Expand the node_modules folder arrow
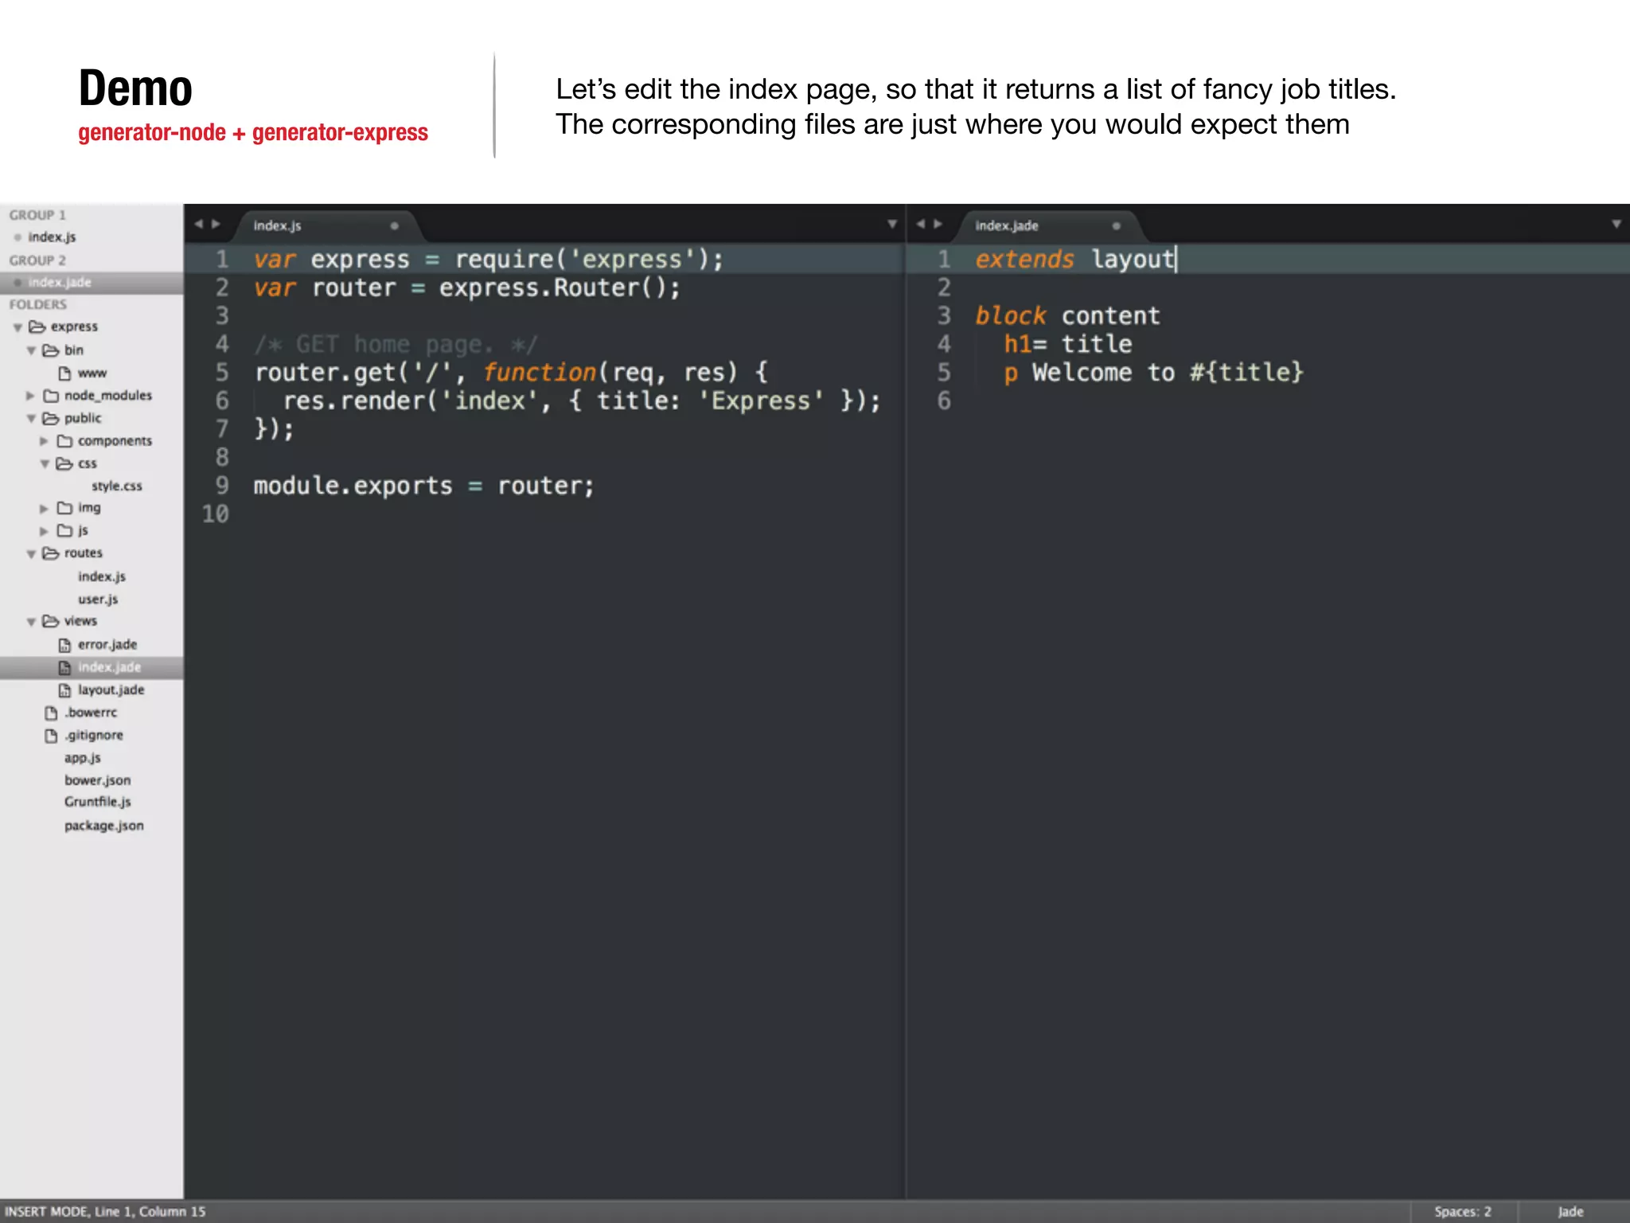1630x1223 pixels. [30, 396]
